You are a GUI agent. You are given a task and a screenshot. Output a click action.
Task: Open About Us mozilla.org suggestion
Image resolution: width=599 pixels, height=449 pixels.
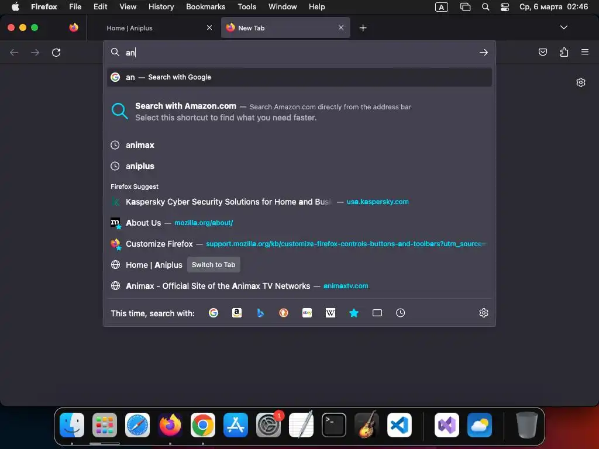coord(299,223)
